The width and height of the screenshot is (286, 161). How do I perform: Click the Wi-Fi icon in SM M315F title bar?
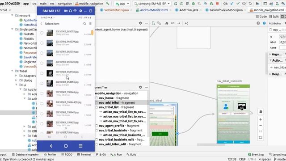[75, 11]
